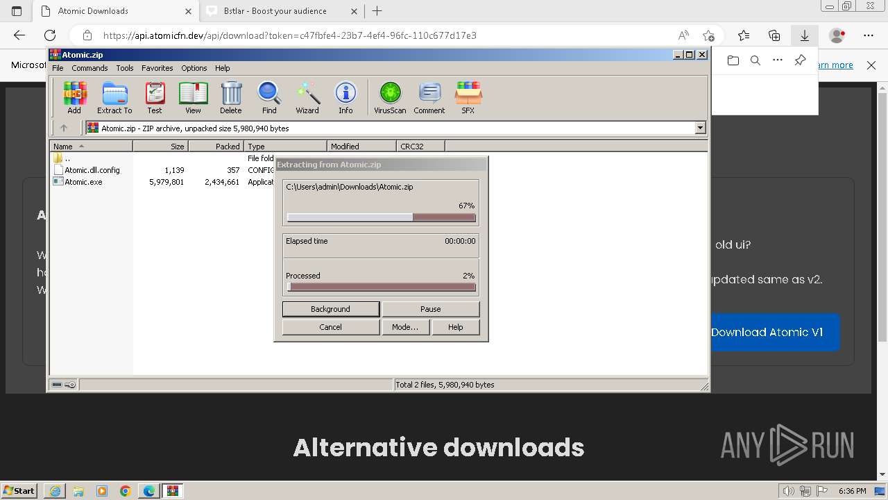Open the View tool in WinRAR
This screenshot has height=500, width=888.
point(193,98)
